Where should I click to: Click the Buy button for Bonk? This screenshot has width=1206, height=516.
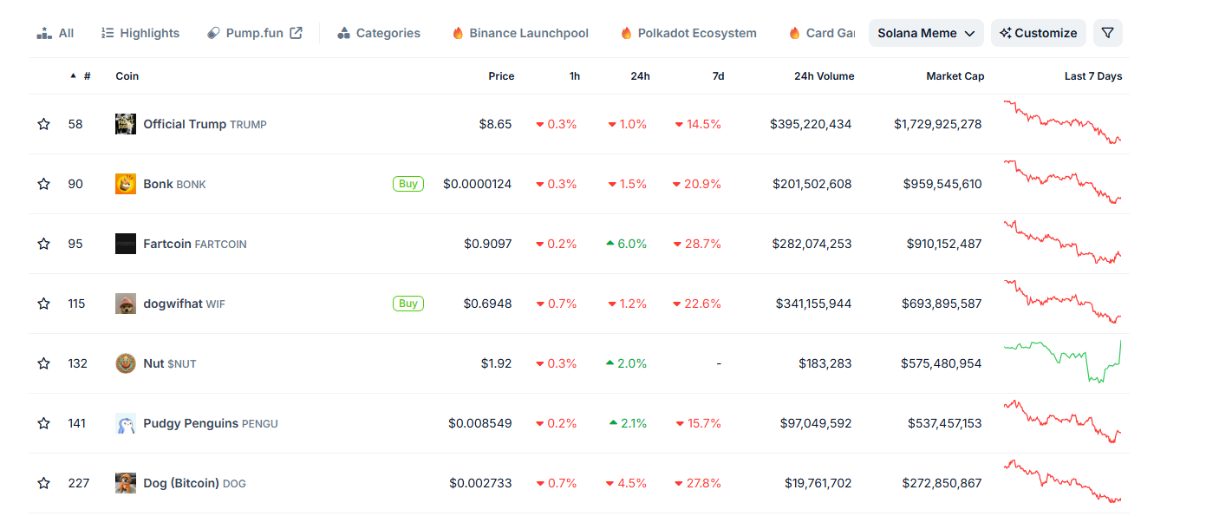point(408,184)
